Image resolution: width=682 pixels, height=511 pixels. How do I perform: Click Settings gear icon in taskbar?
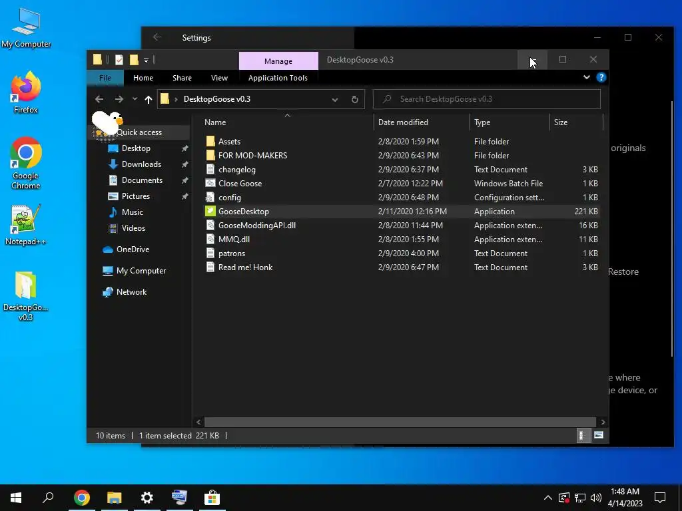[147, 498]
